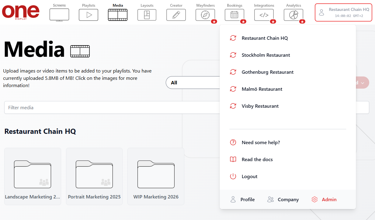Viewport: 375px width, 220px height.
Task: Click the sync icon beside Stockholm Restaurant
Action: pos(233,55)
